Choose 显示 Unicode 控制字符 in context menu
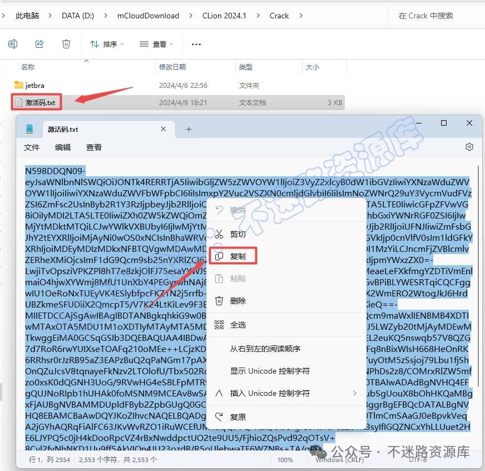 (286, 371)
